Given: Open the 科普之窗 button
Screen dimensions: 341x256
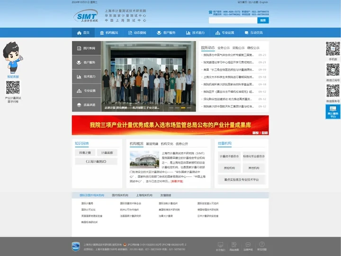Looking at the screenshot, I should 85,153.
